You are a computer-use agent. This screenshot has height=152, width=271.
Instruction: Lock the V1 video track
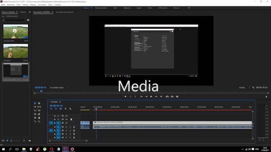(55, 123)
